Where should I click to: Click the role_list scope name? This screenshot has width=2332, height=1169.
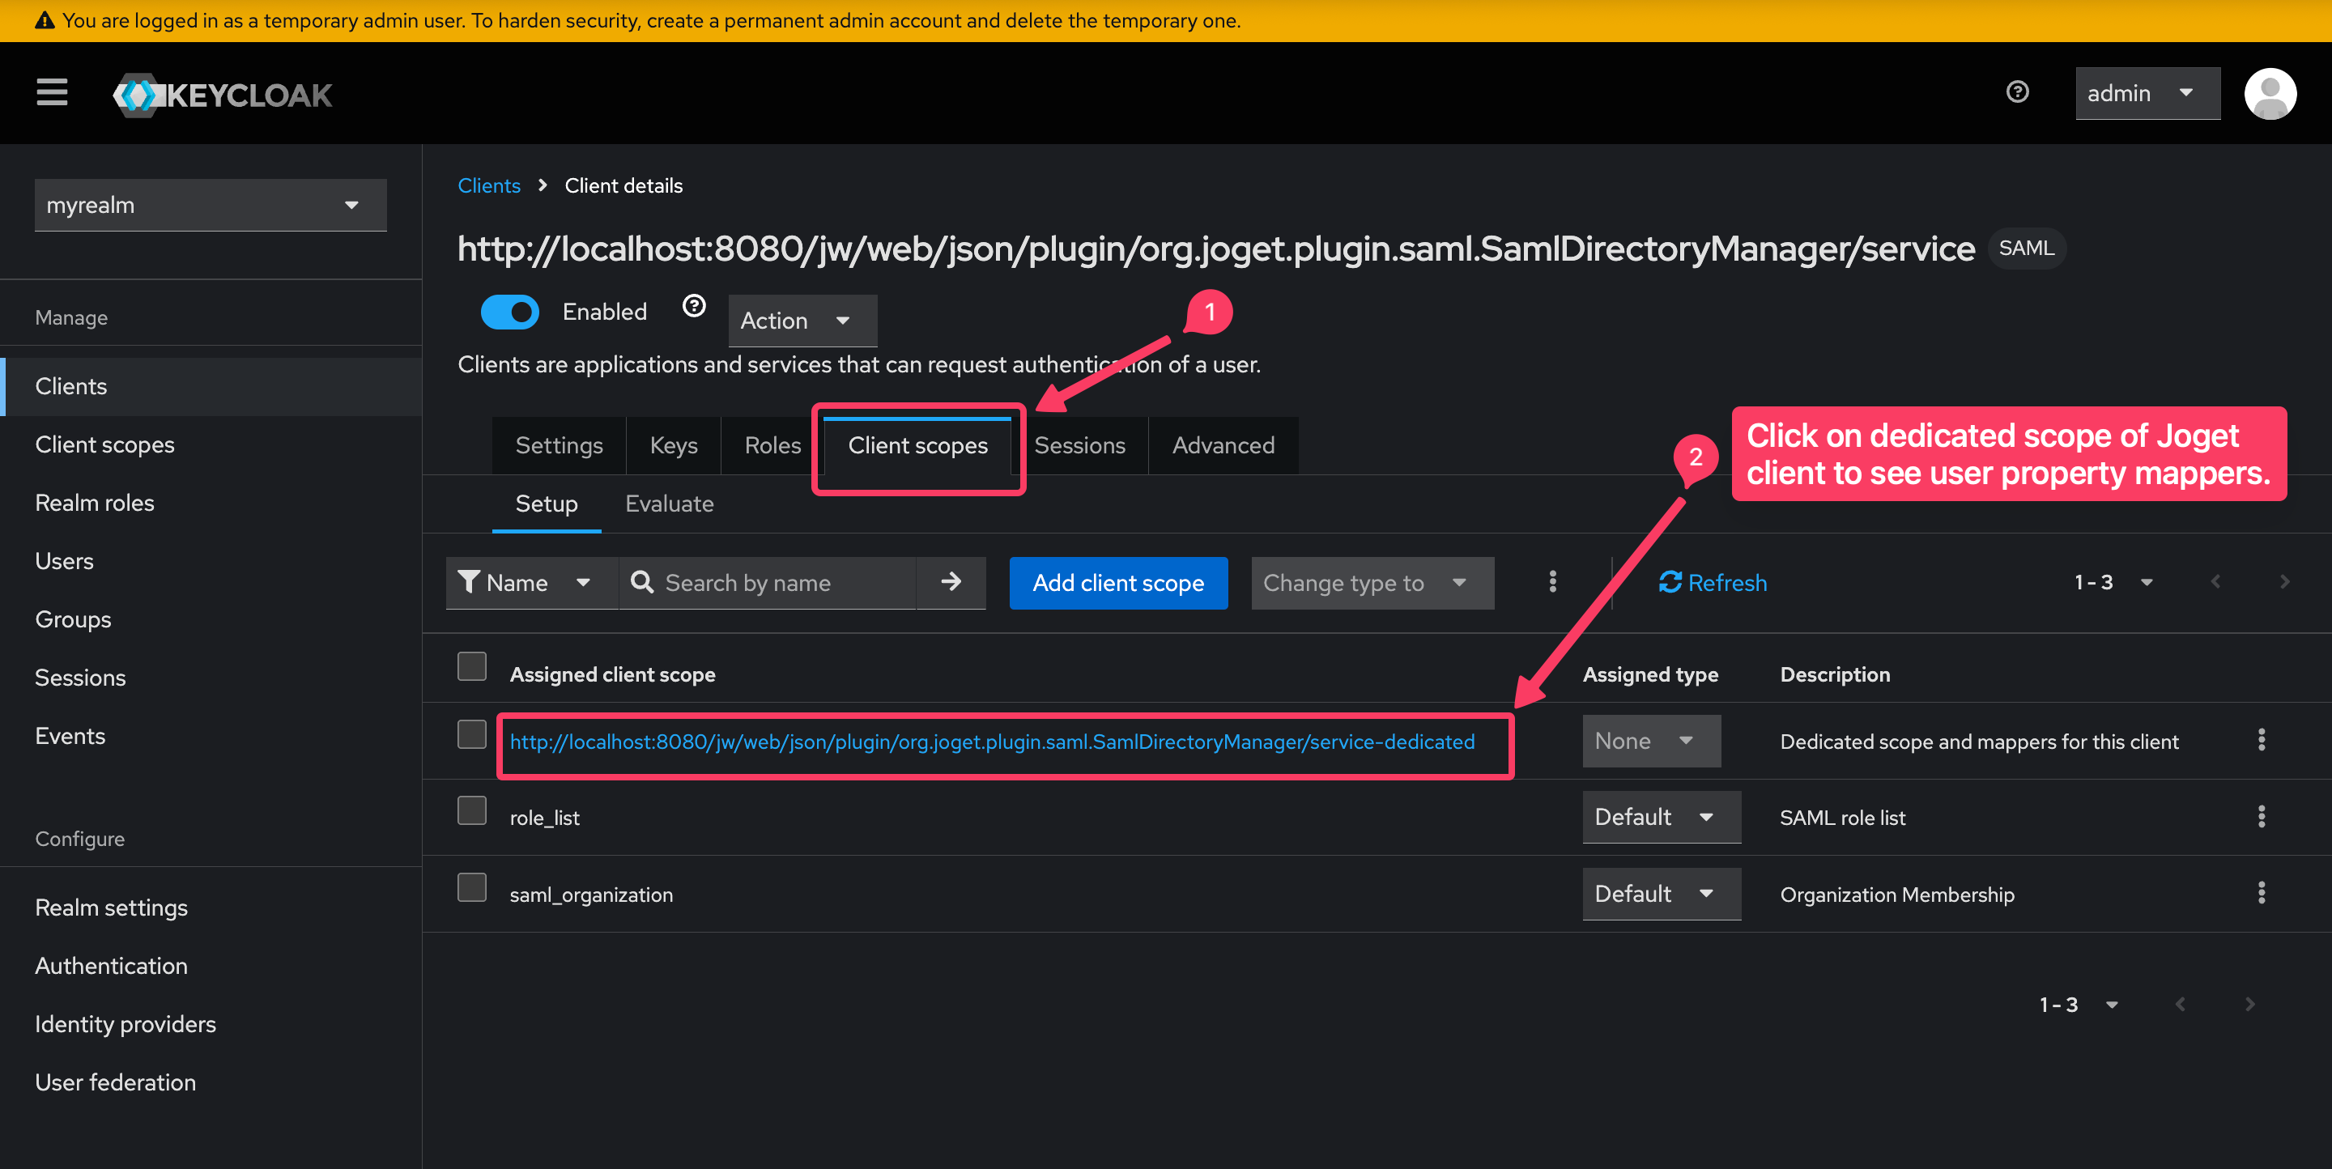(544, 818)
